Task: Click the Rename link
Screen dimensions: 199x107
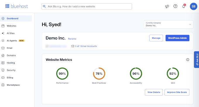Action: click(72, 39)
